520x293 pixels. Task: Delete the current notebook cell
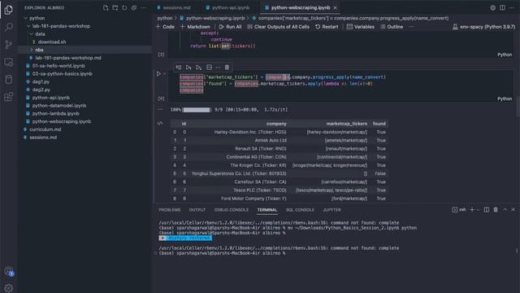click(227, 68)
